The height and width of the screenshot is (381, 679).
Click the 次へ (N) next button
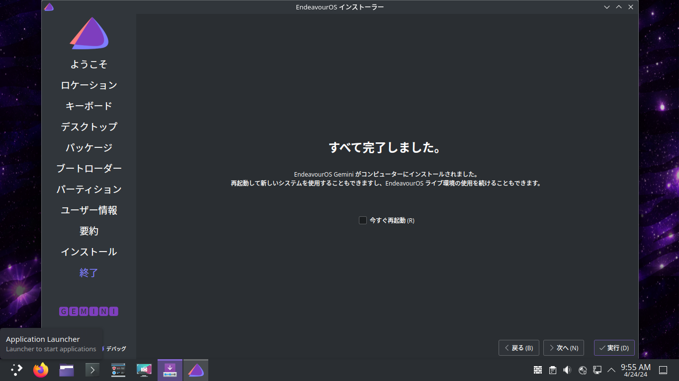564,348
